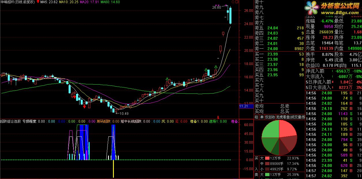
Task: Click the darkest red swatch beside 49925手
Action: tap(267, 169)
